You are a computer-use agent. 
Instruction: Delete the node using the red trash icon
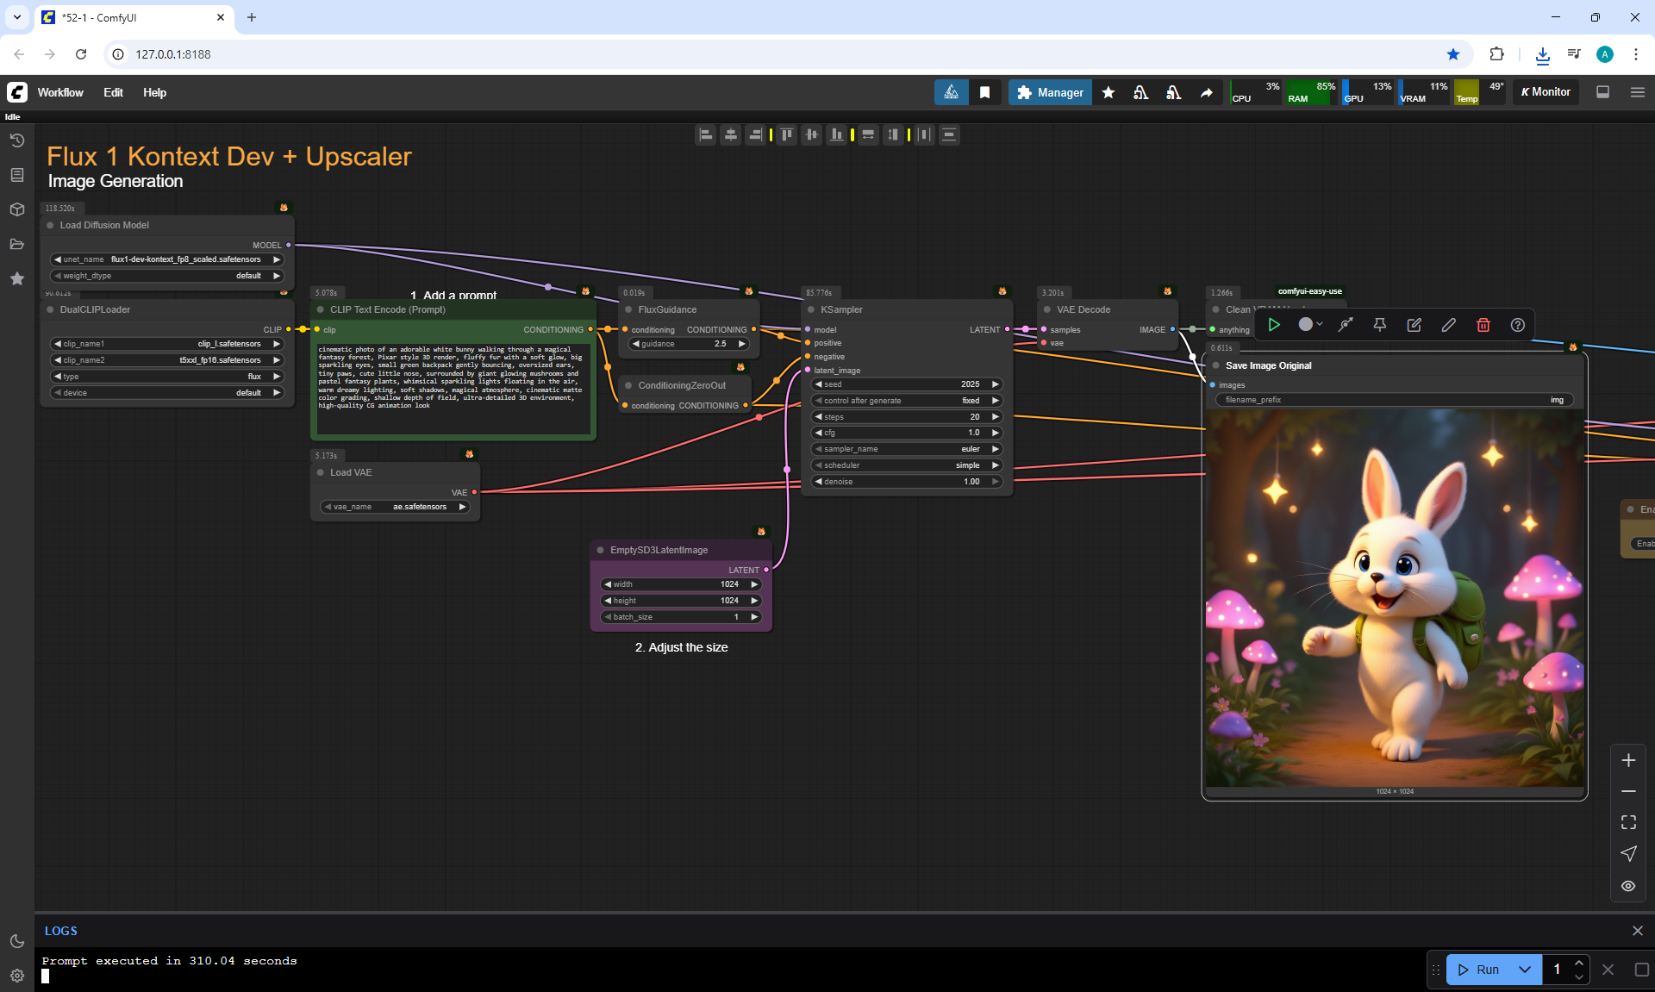point(1483,325)
